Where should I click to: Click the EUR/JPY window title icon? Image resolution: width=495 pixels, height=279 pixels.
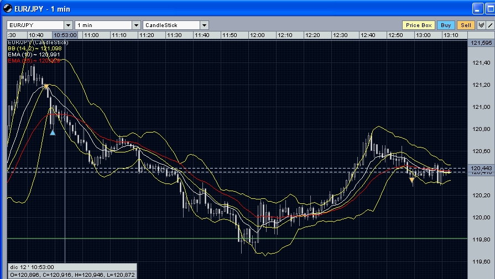(x=8, y=8)
